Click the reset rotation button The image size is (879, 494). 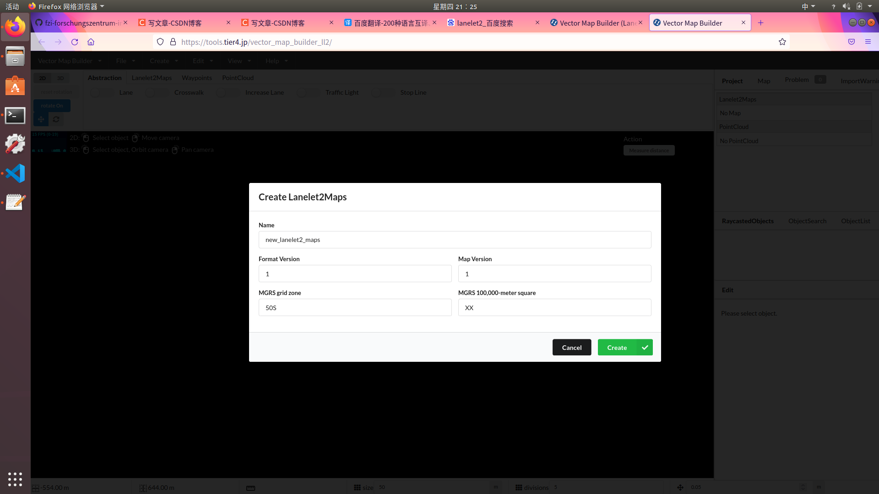[56, 92]
